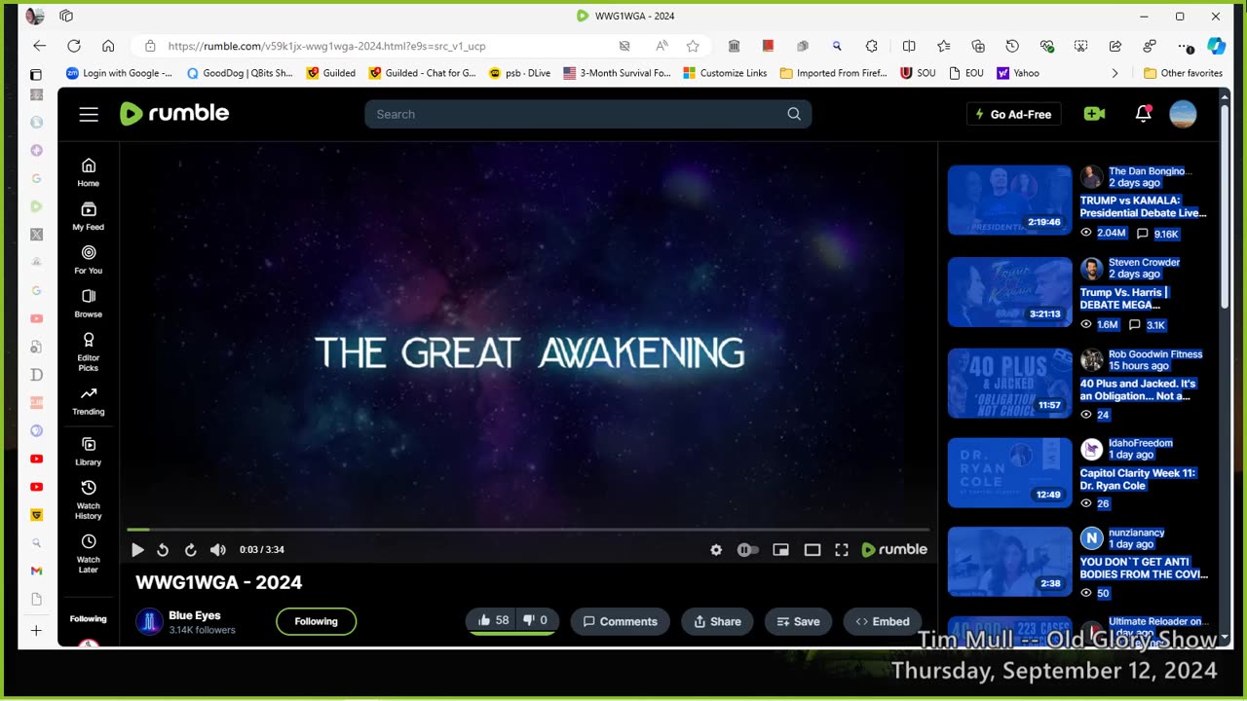Add page to favorites star
The height and width of the screenshot is (701, 1247).
pyautogui.click(x=693, y=46)
